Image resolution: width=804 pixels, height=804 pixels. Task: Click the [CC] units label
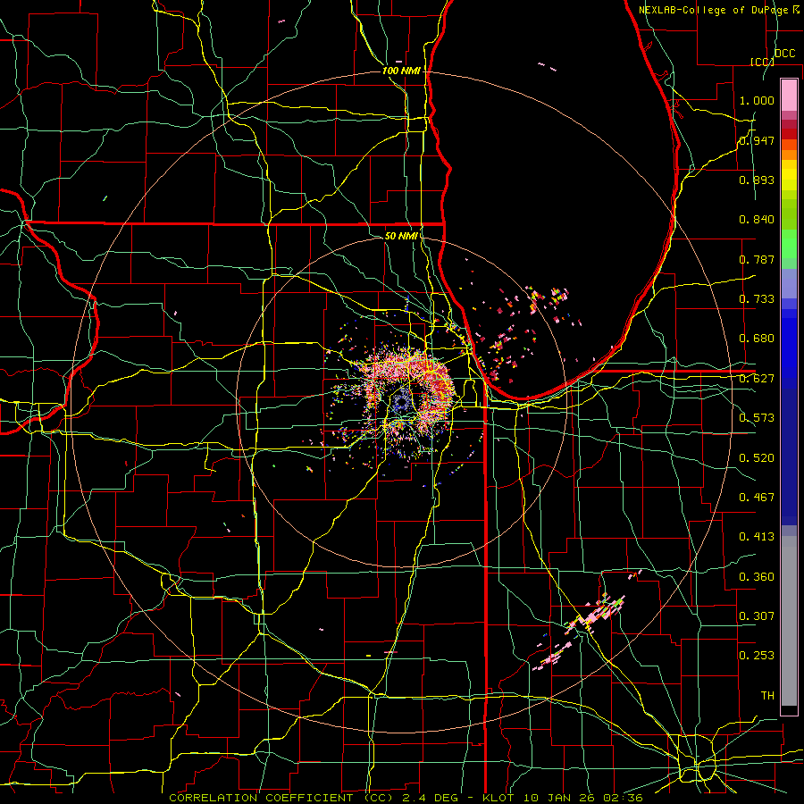tap(763, 62)
